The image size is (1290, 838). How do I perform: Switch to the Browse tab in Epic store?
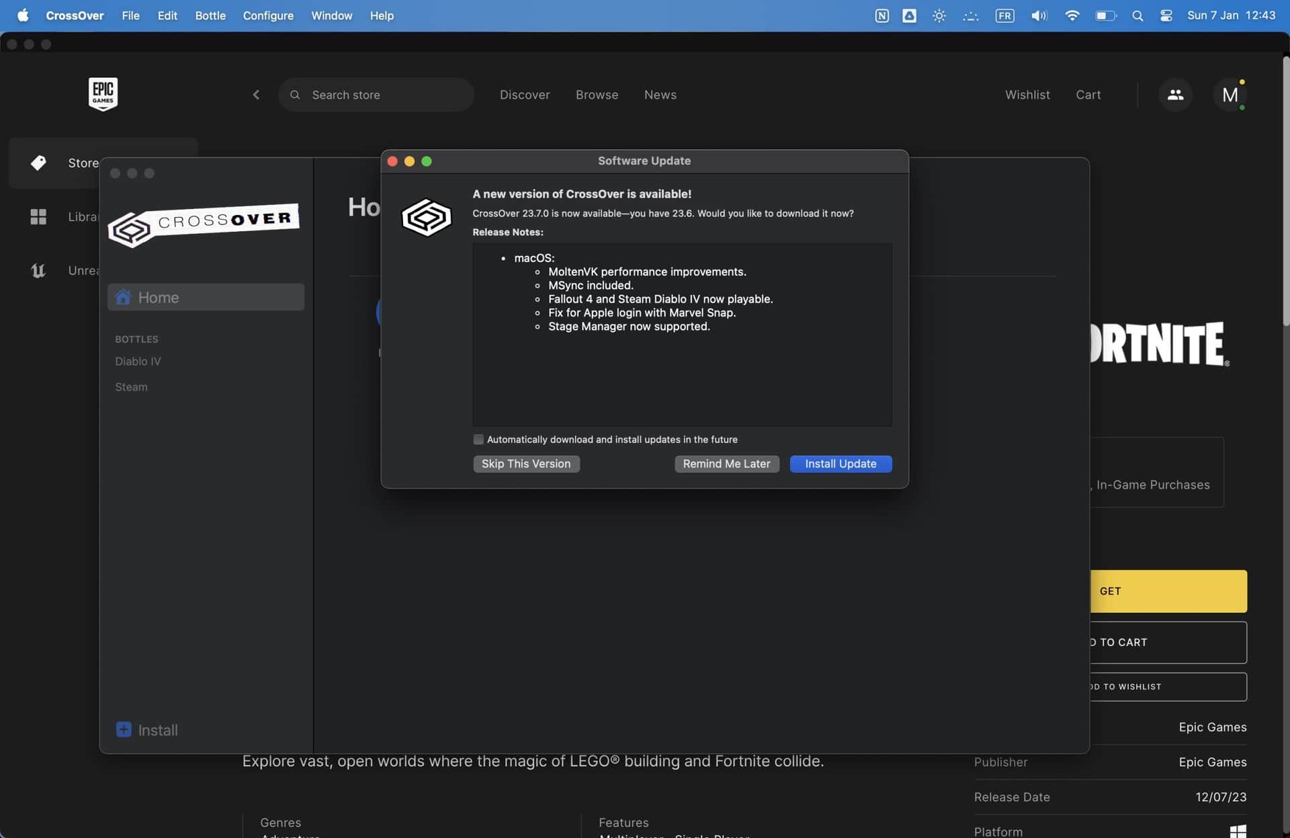597,95
